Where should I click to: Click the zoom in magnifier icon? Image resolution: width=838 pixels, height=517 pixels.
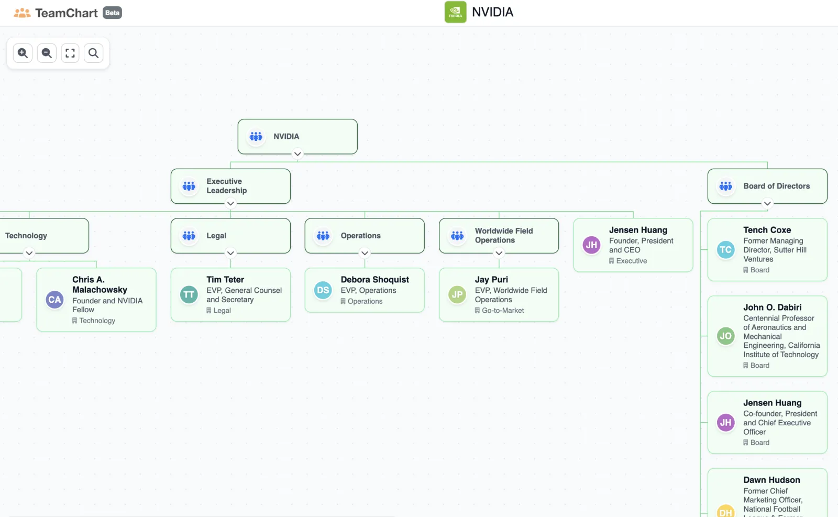click(23, 53)
